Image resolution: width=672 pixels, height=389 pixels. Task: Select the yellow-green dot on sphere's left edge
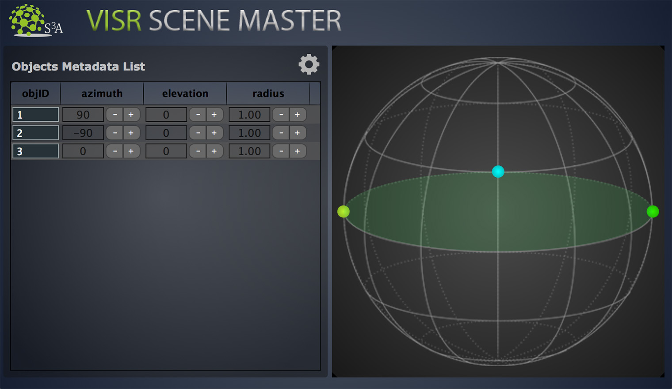(x=344, y=212)
